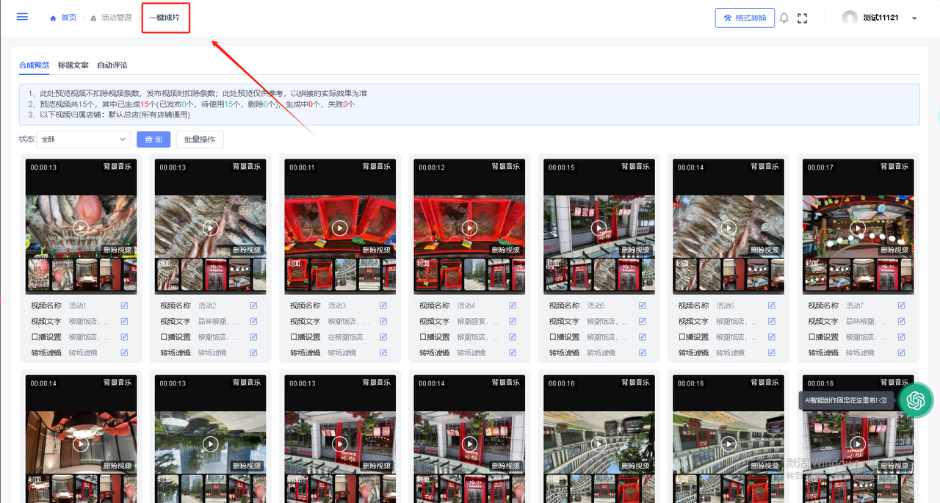Edit the video name of 活动1
The width and height of the screenshot is (940, 503).
point(124,305)
